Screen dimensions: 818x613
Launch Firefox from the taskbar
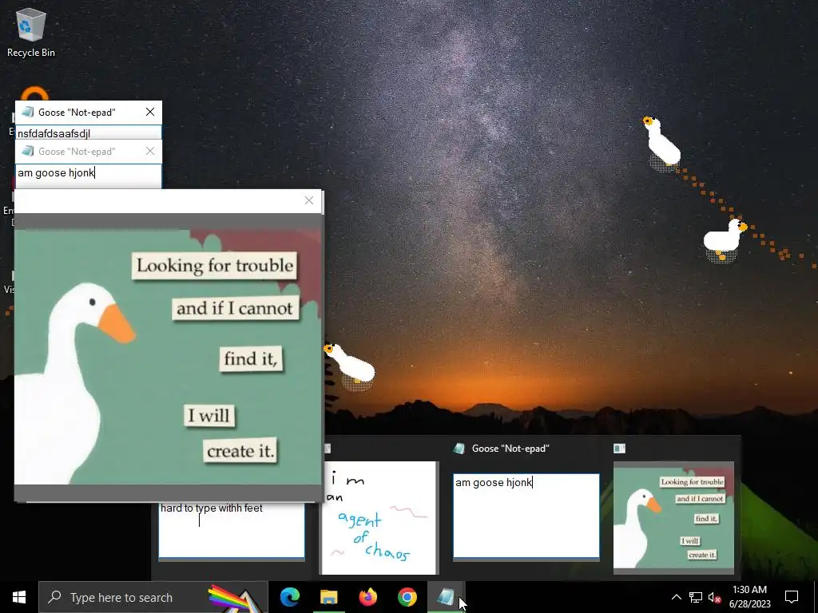(x=367, y=597)
